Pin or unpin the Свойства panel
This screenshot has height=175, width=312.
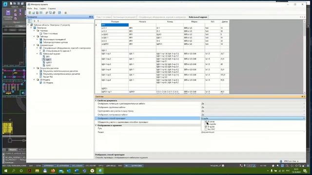coord(302,97)
